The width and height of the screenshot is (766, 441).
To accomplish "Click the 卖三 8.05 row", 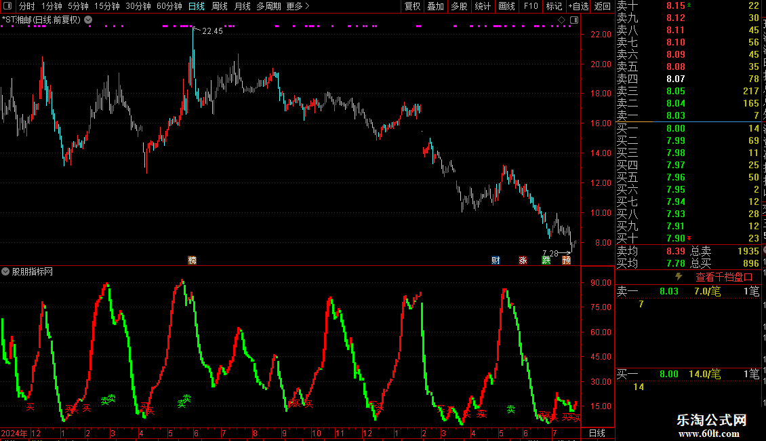I will [x=688, y=91].
